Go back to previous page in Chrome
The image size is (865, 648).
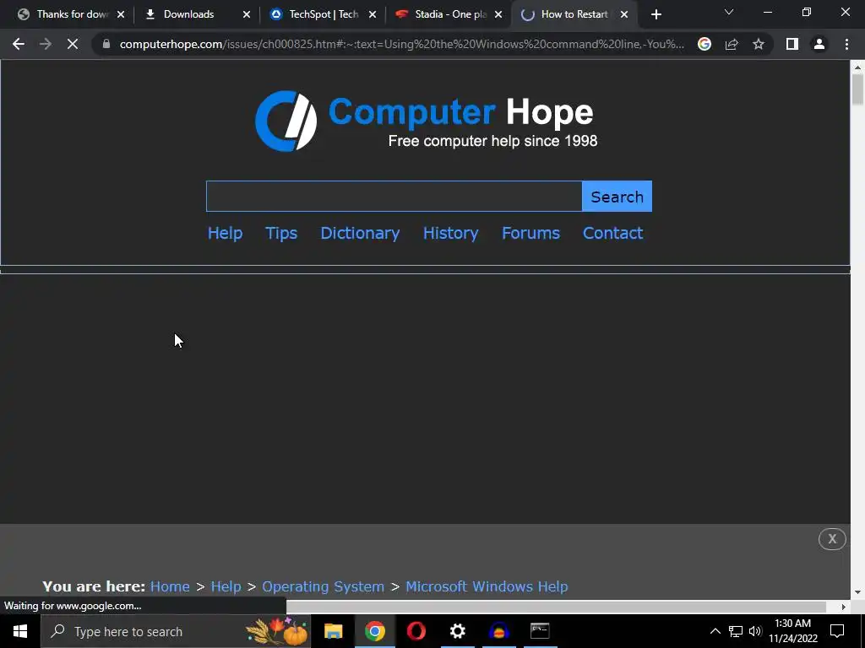[x=19, y=44]
